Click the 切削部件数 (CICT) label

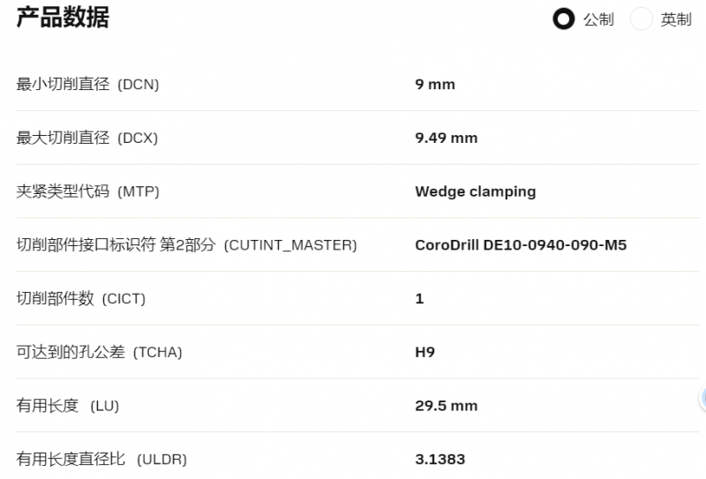click(x=80, y=298)
